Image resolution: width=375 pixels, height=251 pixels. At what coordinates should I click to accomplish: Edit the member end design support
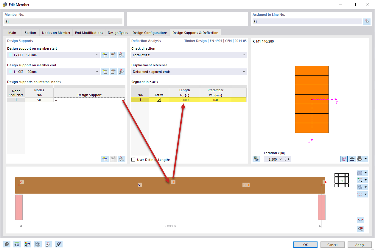coord(113,71)
